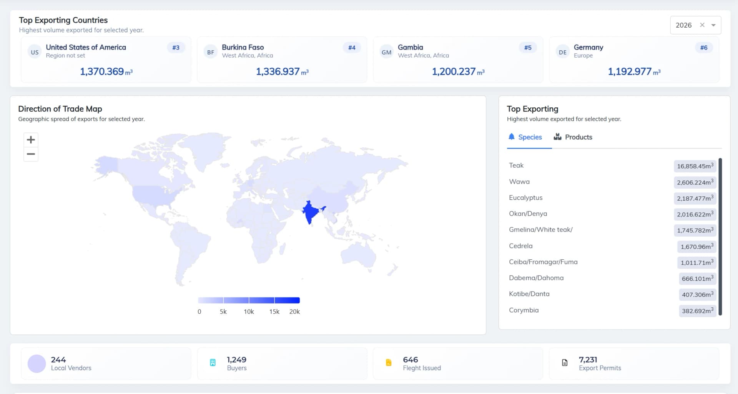
Task: Select the darkest legend color band
Action: pyautogui.click(x=287, y=300)
